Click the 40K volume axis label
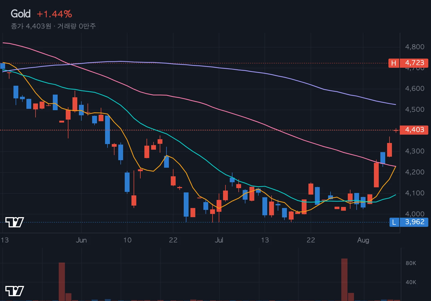 [x=411, y=282]
